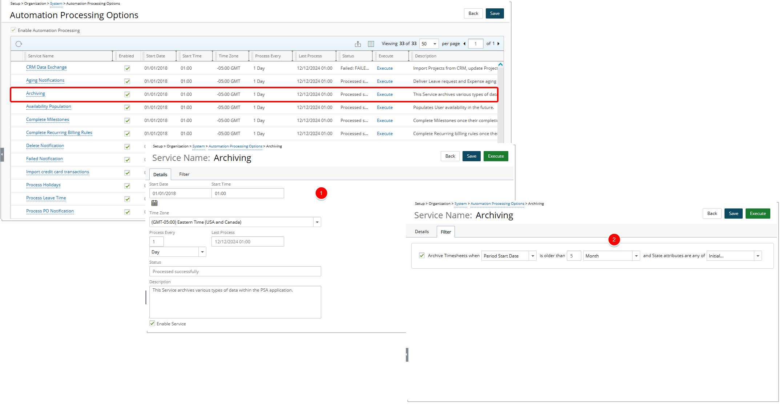Screen dimensions: 783x406
Task: Open the per page count dropdown
Action: click(429, 44)
